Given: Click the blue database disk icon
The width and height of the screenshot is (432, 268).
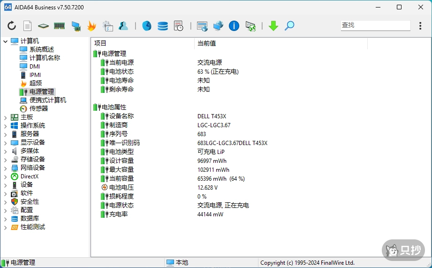Looking at the screenshot, I should (163, 26).
